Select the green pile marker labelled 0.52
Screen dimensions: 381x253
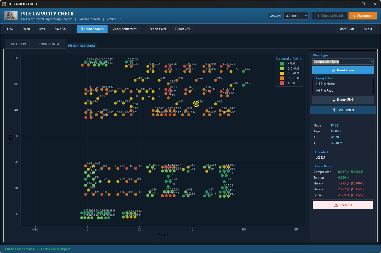(x=244, y=85)
